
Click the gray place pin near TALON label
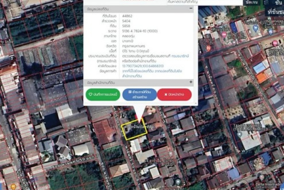pos(240,135)
